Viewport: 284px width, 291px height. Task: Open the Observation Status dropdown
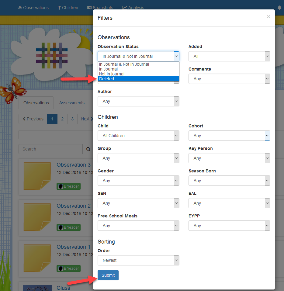(x=138, y=56)
